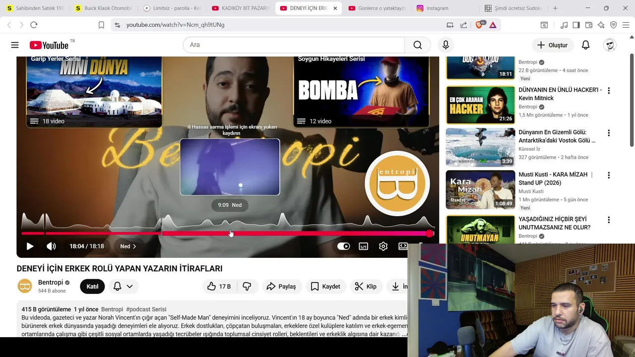Download the video with İndir
635x357 pixels.
coord(397,287)
